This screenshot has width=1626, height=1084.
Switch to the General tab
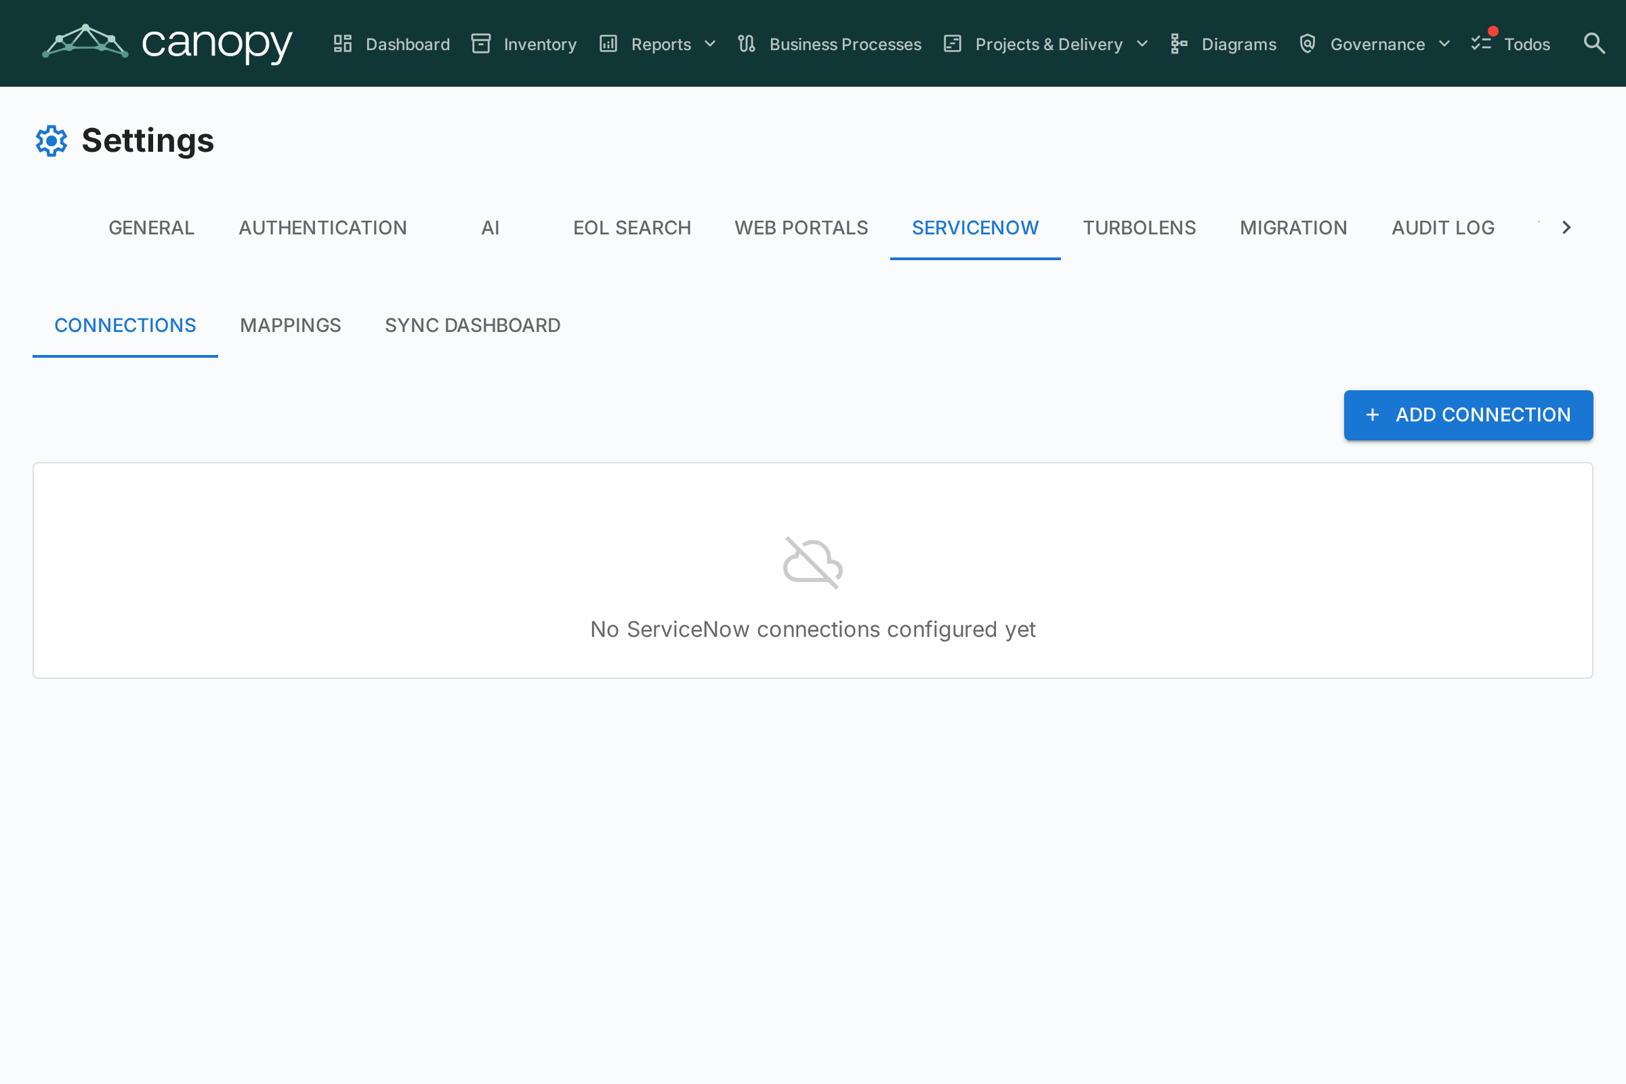[151, 228]
